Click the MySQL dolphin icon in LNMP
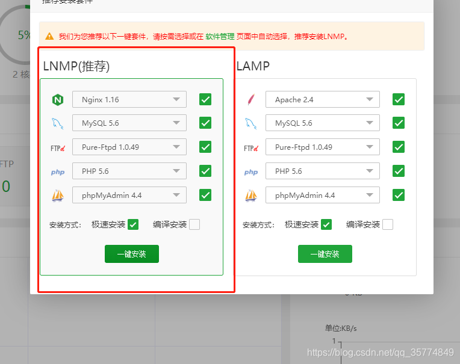The height and width of the screenshot is (364, 460). point(58,123)
